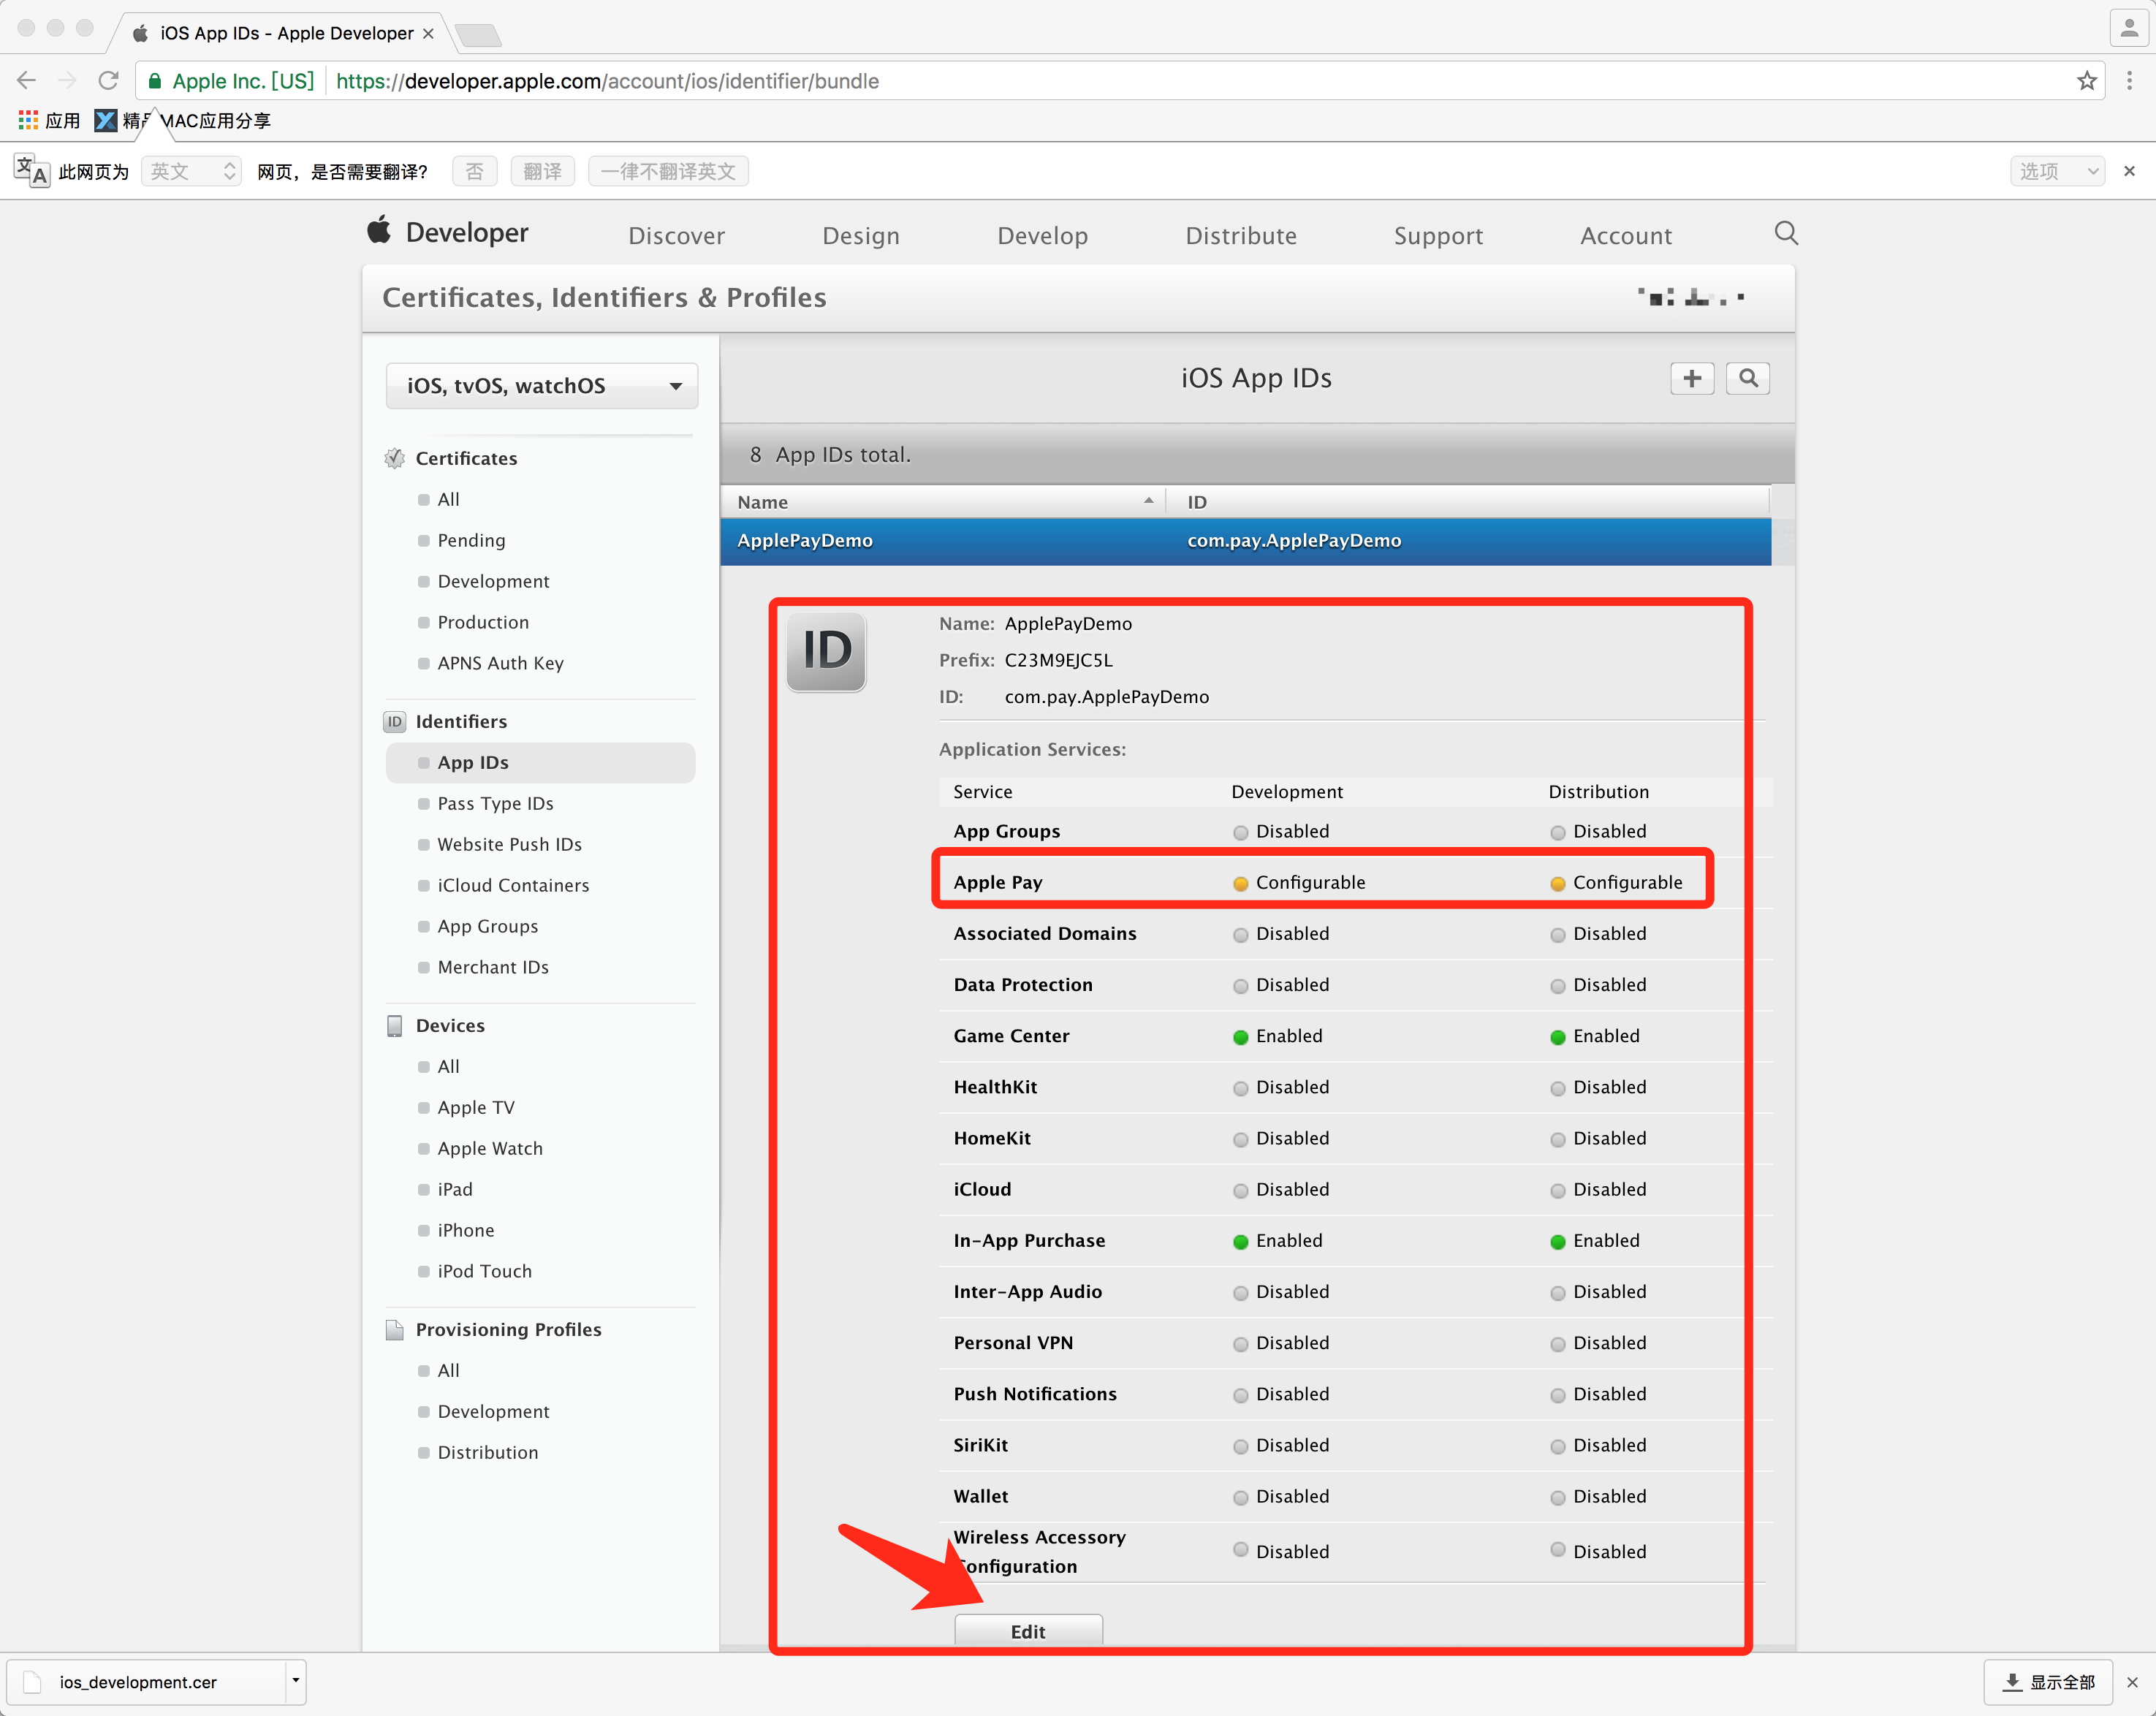Select Pass Type IDs under Identifiers
The height and width of the screenshot is (1716, 2156).
(x=495, y=803)
